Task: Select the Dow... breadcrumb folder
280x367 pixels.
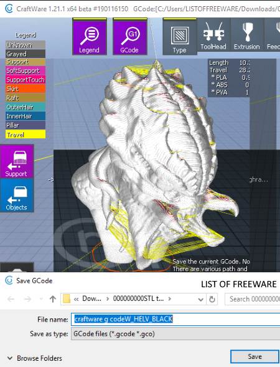Action: pos(91,298)
